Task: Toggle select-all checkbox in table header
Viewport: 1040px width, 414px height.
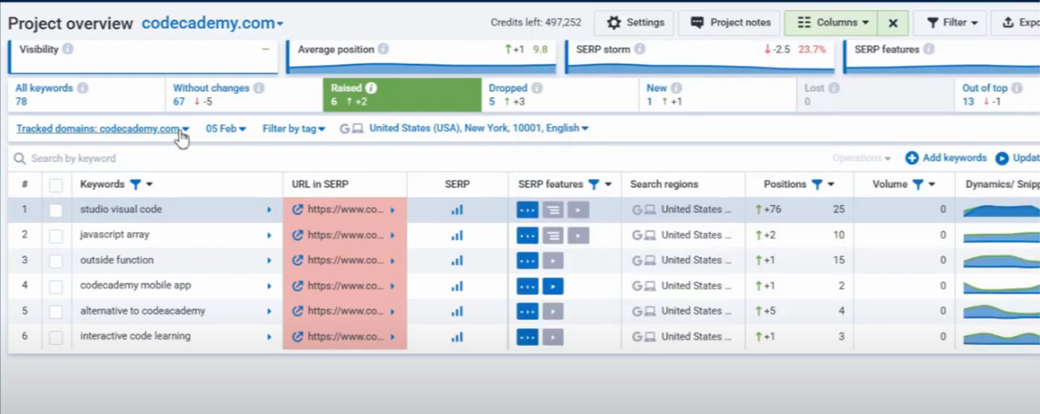Action: [56, 185]
